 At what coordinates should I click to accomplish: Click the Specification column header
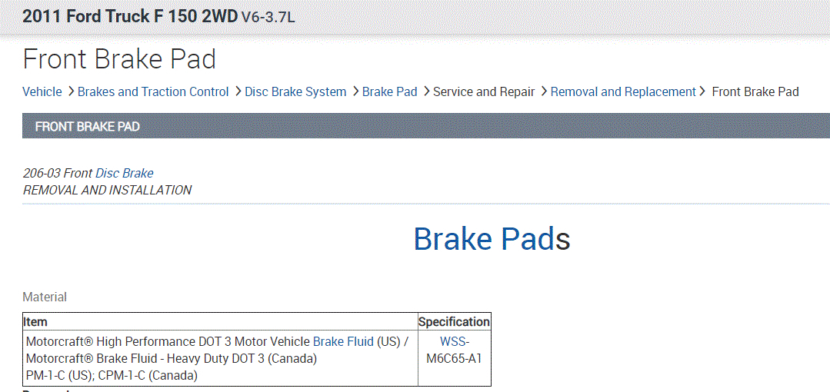coord(454,322)
